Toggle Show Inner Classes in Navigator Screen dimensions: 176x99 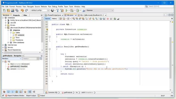pos(21,92)
